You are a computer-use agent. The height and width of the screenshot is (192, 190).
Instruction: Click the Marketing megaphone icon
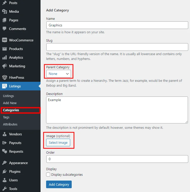(5, 66)
